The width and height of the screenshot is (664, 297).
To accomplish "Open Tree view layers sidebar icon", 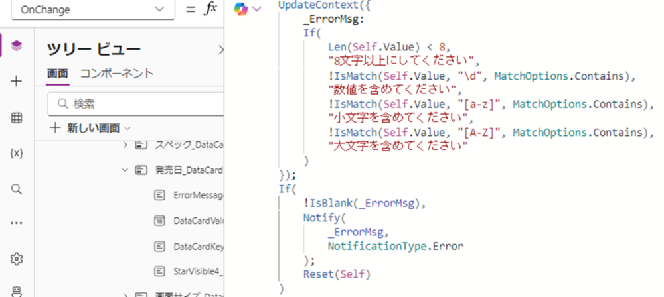I will pyautogui.click(x=16, y=46).
